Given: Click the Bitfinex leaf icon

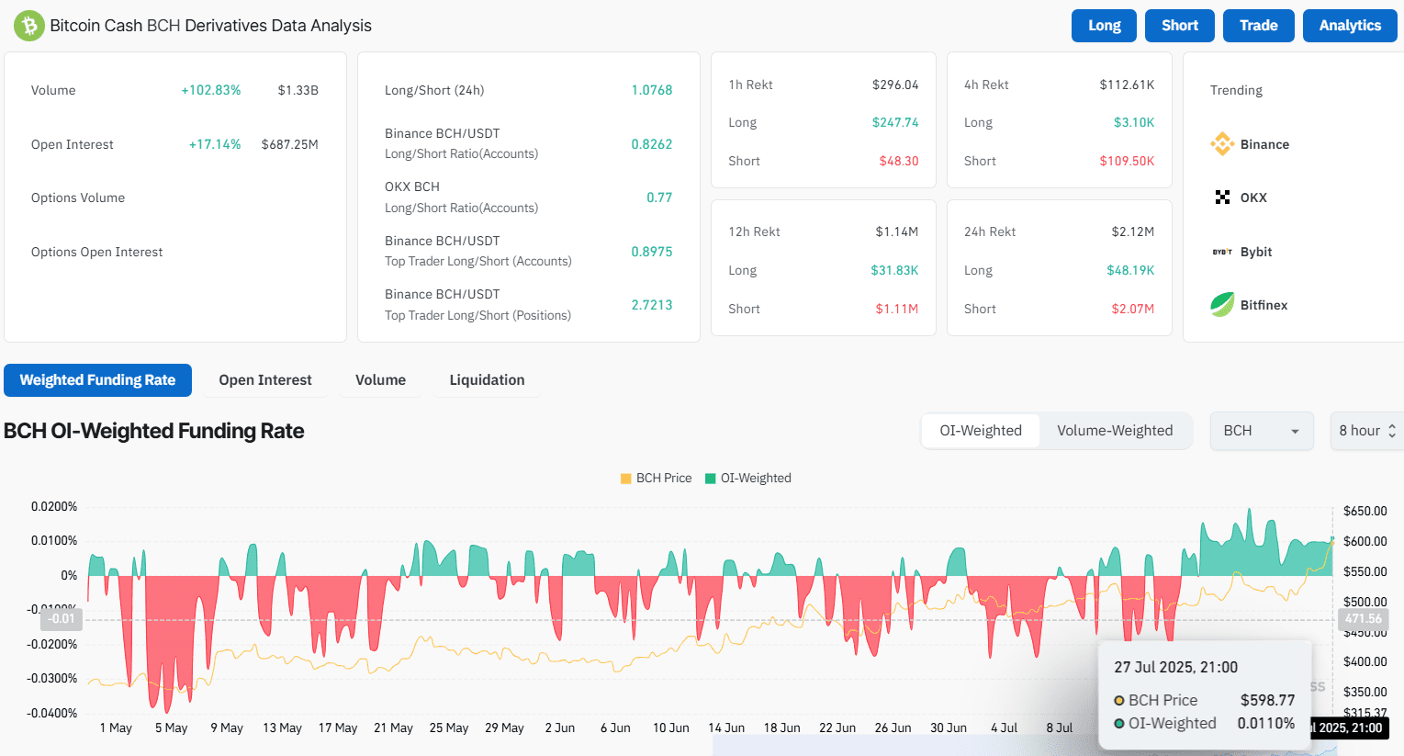Looking at the screenshot, I should pos(1222,305).
